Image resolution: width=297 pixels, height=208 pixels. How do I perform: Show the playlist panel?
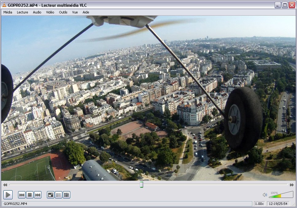coord(59,195)
